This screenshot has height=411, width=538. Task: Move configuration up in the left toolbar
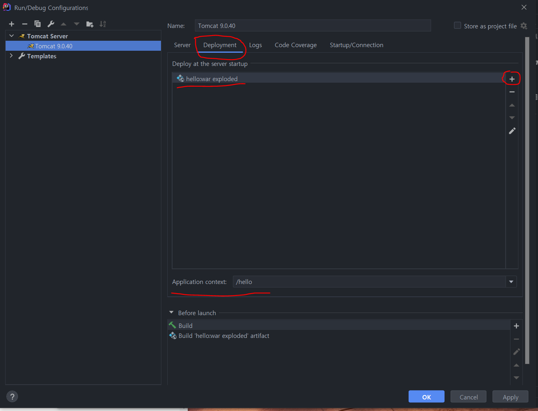pos(64,24)
